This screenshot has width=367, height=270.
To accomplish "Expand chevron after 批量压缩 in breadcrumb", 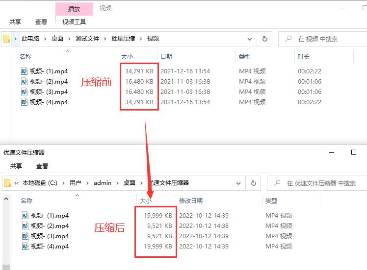I will (x=141, y=39).
